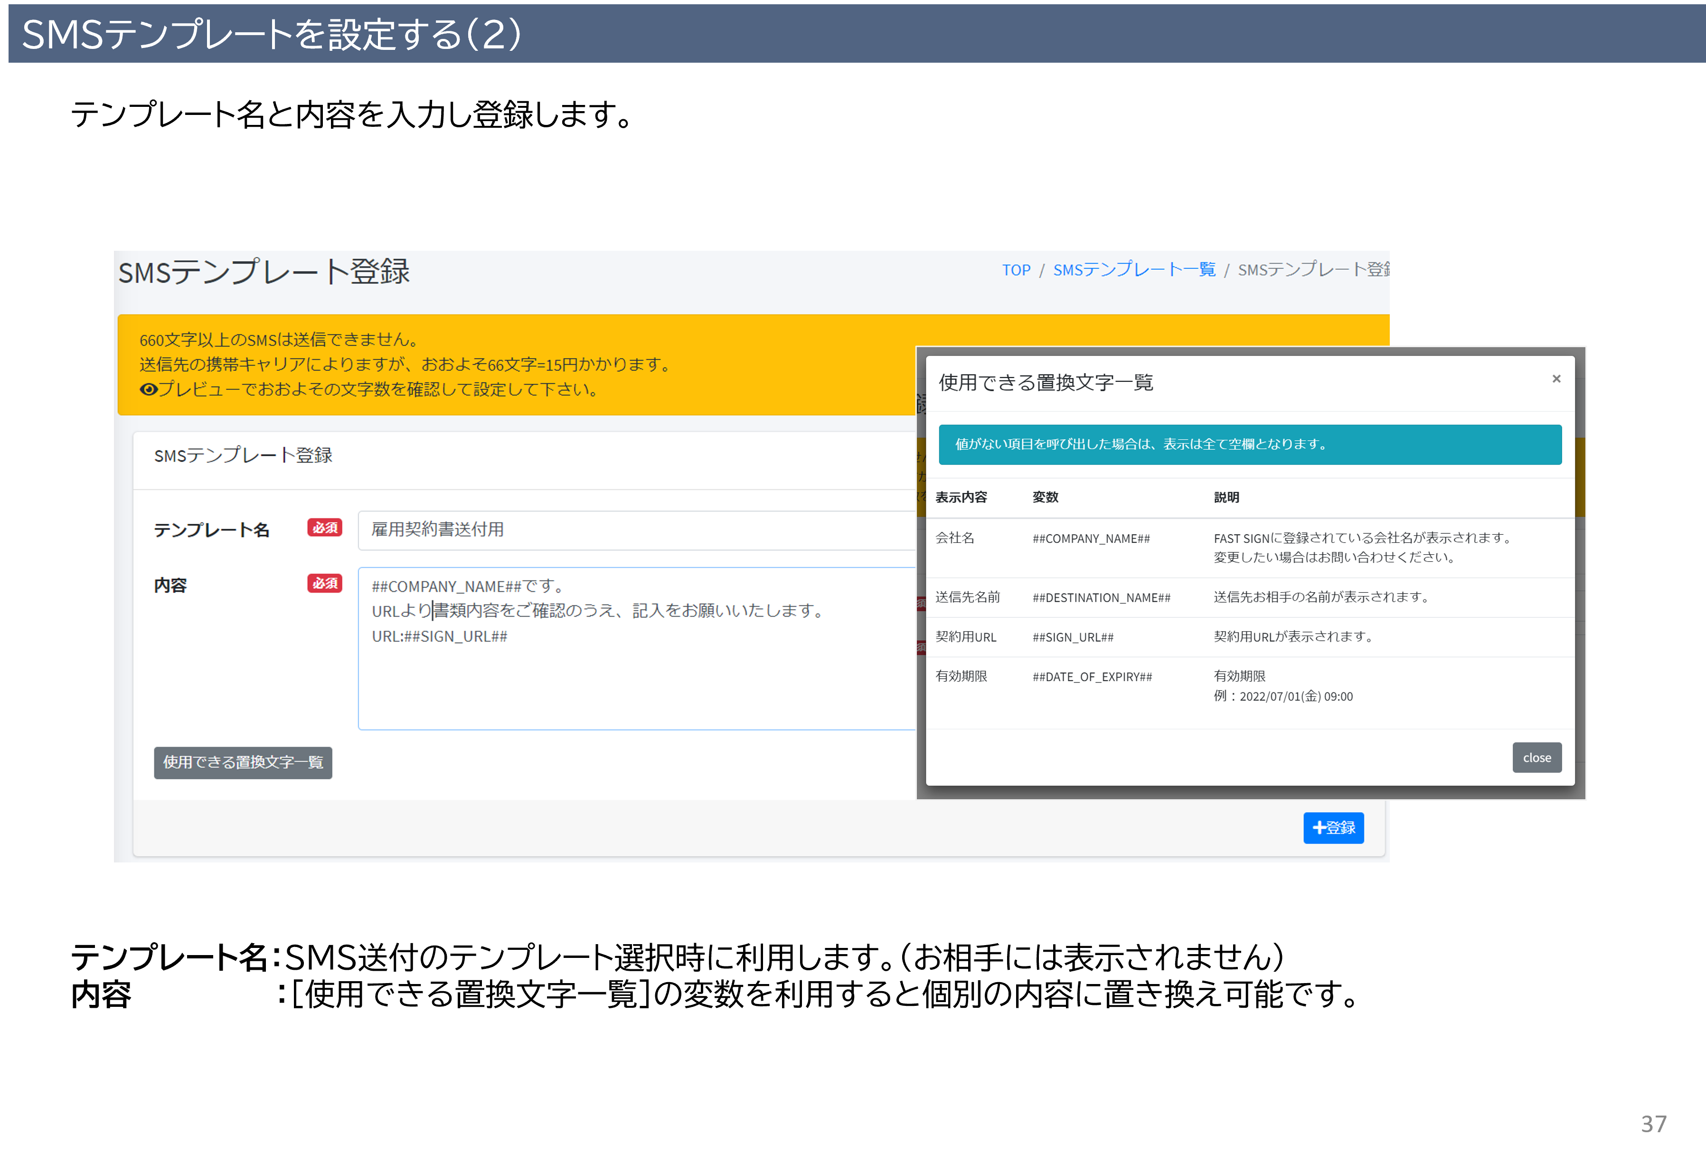Click the ##COMPANY_NAME## variable in table
1706x1155 pixels.
(1091, 538)
